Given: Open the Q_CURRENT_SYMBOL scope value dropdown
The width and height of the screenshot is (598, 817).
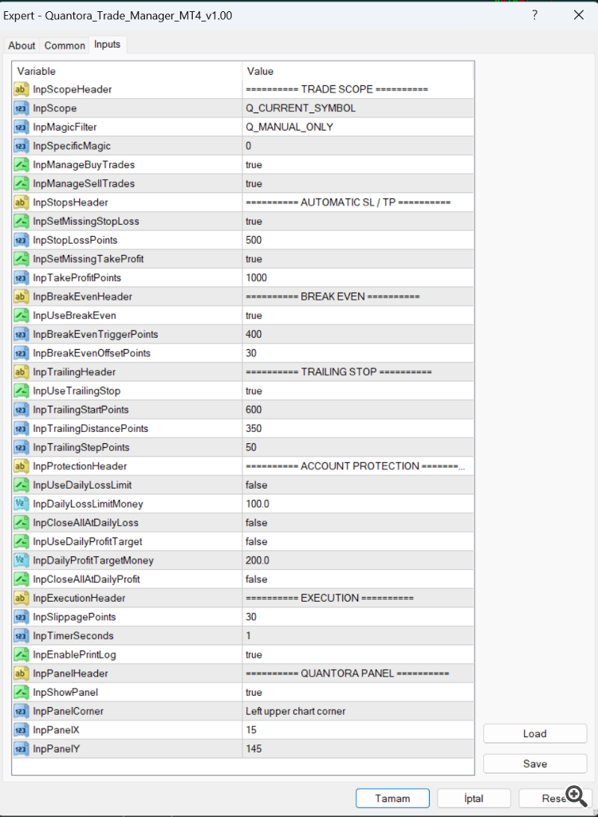Looking at the screenshot, I should pyautogui.click(x=358, y=108).
